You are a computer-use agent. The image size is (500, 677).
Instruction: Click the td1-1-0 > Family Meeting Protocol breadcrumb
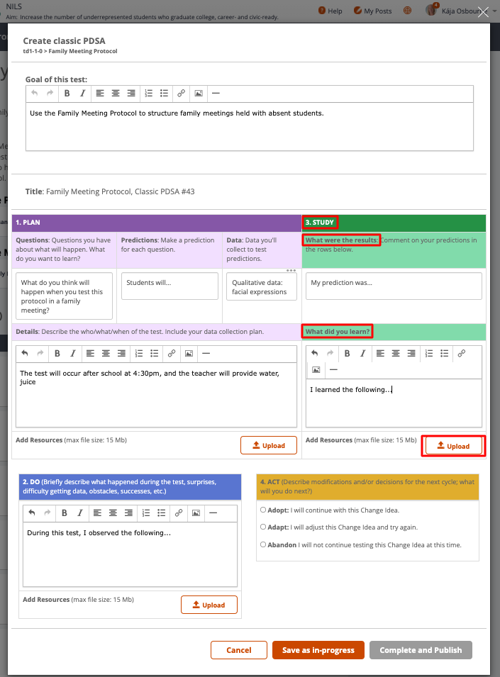click(70, 51)
